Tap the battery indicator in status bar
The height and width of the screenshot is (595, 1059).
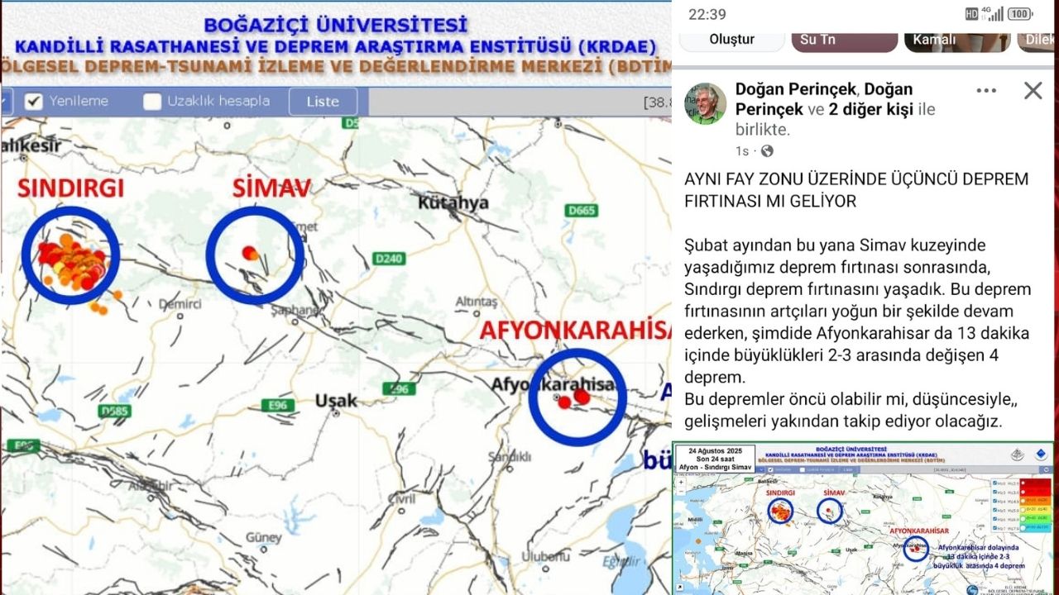[x=1021, y=14]
